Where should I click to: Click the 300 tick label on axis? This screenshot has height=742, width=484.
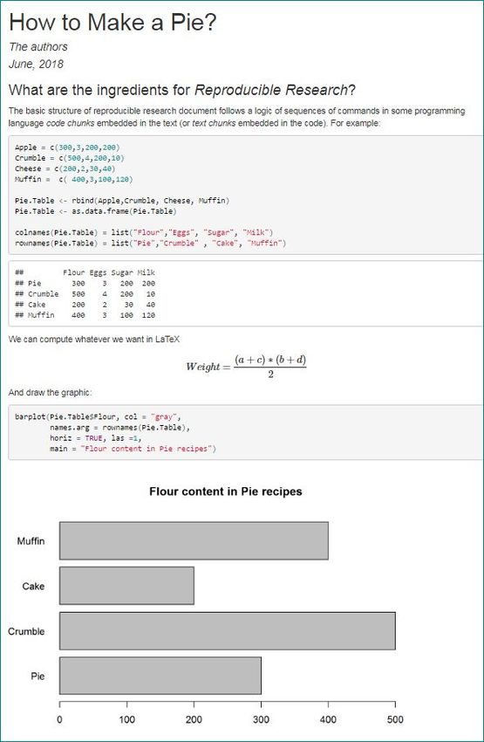tap(261, 720)
